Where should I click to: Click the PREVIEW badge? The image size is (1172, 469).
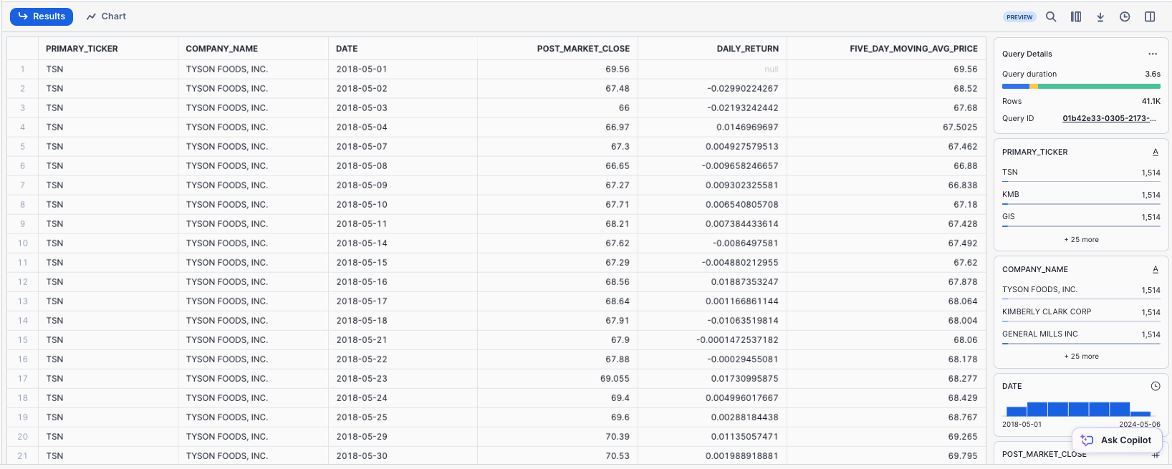(x=1019, y=17)
